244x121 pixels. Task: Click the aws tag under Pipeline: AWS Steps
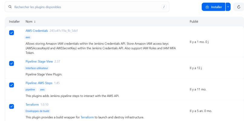point(42,90)
